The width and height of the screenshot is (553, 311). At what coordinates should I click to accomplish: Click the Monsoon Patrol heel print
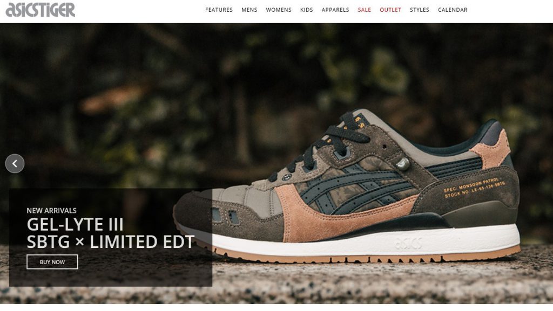point(474,188)
